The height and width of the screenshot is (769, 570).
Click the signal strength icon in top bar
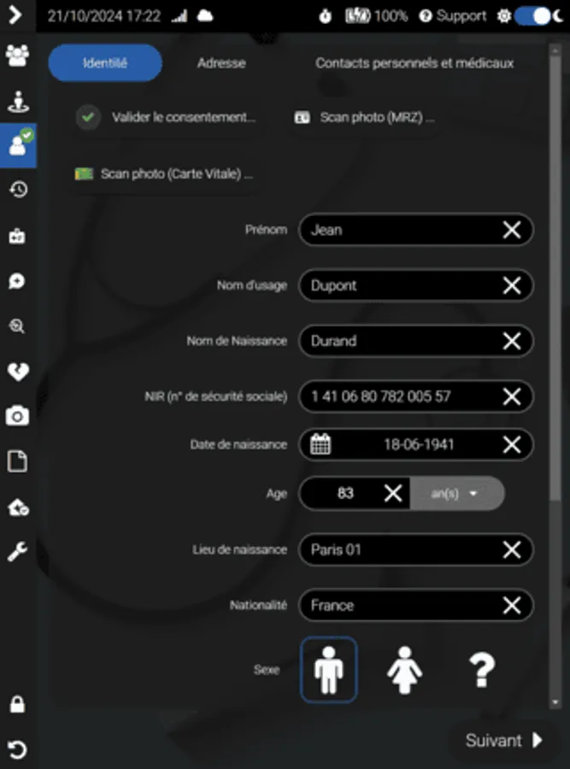tap(179, 16)
